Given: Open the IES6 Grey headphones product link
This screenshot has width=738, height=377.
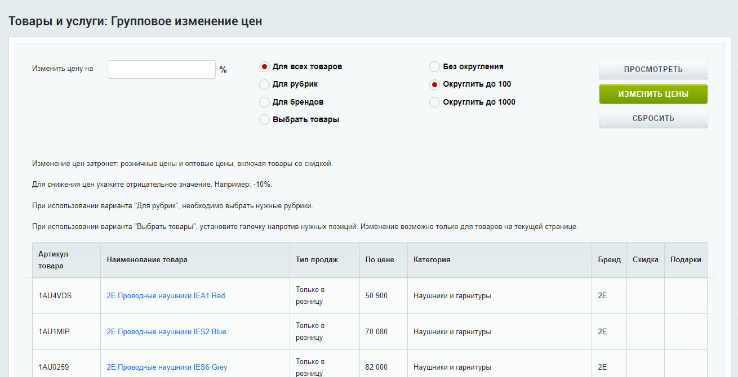Looking at the screenshot, I should pos(167,367).
